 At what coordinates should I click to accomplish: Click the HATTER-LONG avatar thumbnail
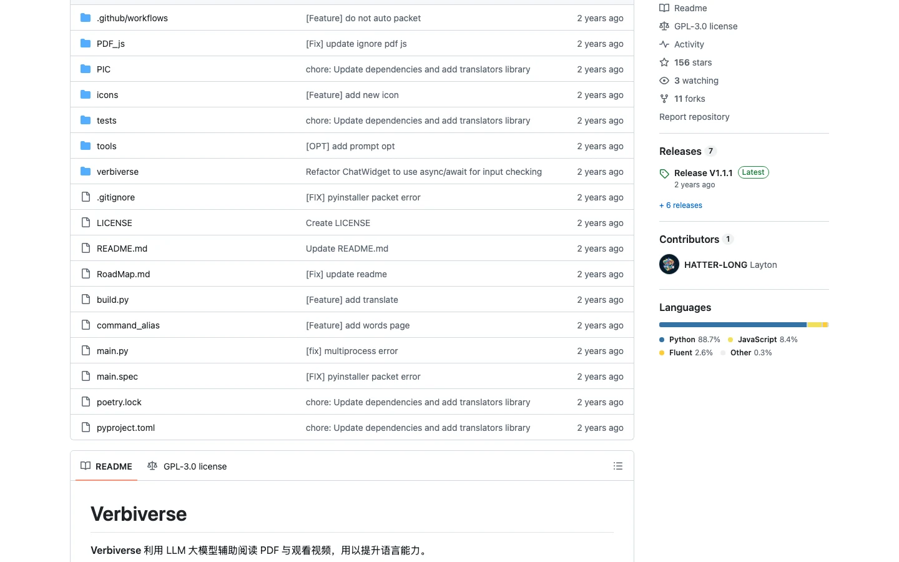coord(669,264)
